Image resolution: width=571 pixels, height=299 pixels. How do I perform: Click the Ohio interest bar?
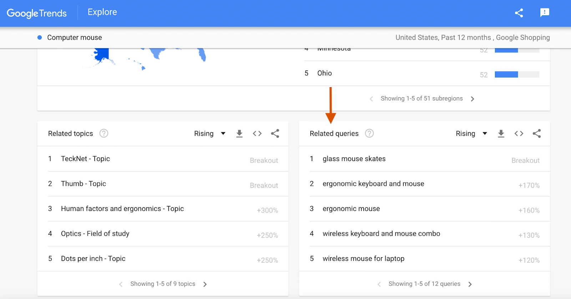[517, 74]
